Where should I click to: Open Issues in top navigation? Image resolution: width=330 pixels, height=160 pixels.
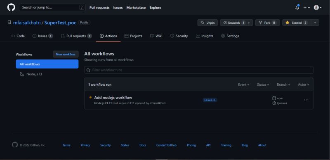point(118,7)
